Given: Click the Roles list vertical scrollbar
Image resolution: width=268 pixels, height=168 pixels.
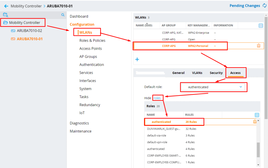Looking at the screenshot, I should click(258, 149).
